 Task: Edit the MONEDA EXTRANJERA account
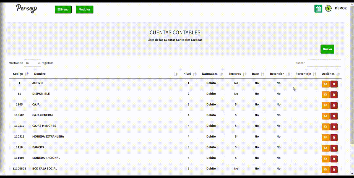(326, 138)
